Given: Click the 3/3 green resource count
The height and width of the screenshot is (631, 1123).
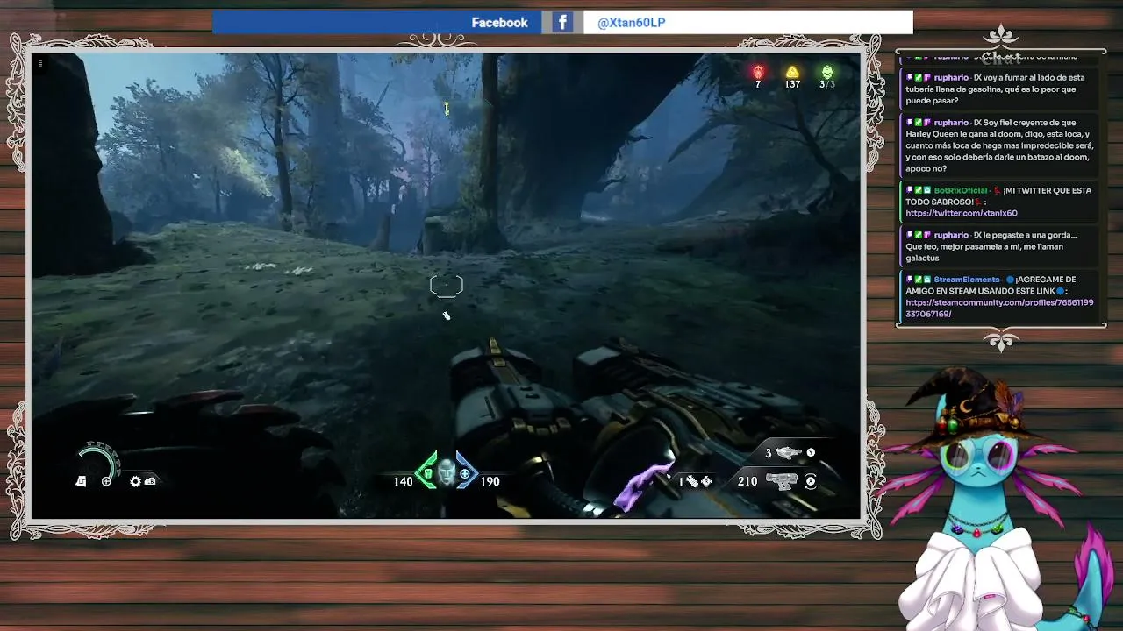Looking at the screenshot, I should click(827, 85).
